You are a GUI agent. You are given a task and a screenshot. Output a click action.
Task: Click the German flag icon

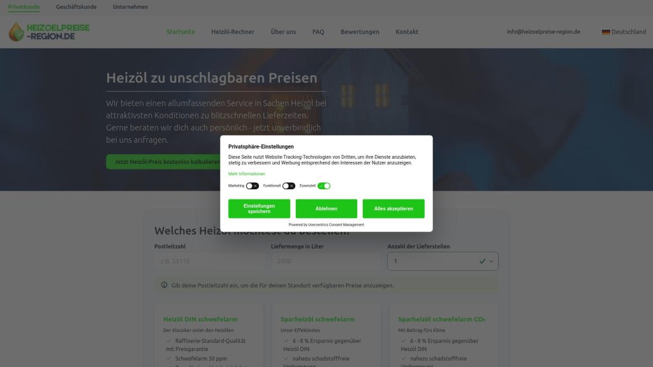606,32
